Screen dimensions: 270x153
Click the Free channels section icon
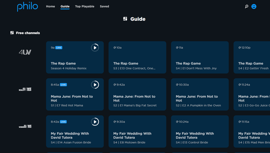pyautogui.click(x=12, y=33)
